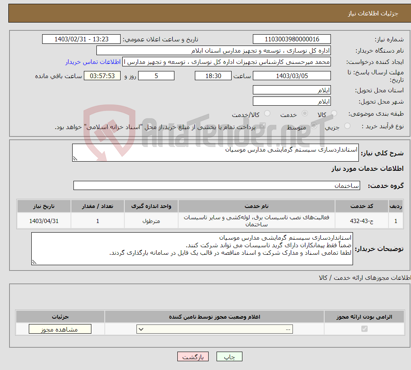
Task: Click service code cell ج-43-432
Action: click(361, 221)
